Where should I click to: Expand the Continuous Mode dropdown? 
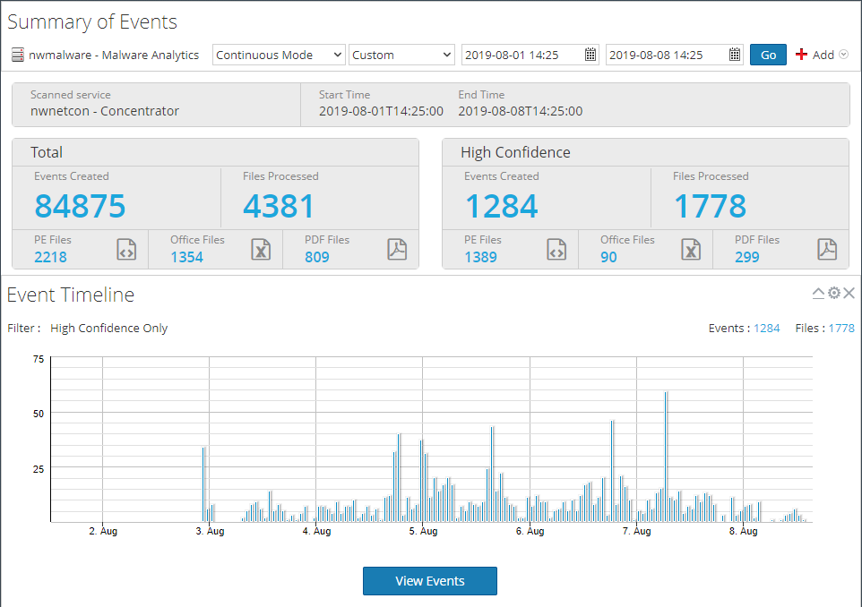point(279,55)
